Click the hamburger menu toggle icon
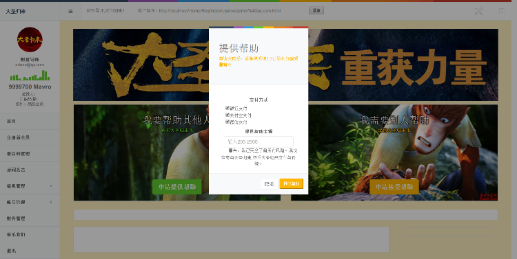The width and height of the screenshot is (517, 259). pos(70,11)
